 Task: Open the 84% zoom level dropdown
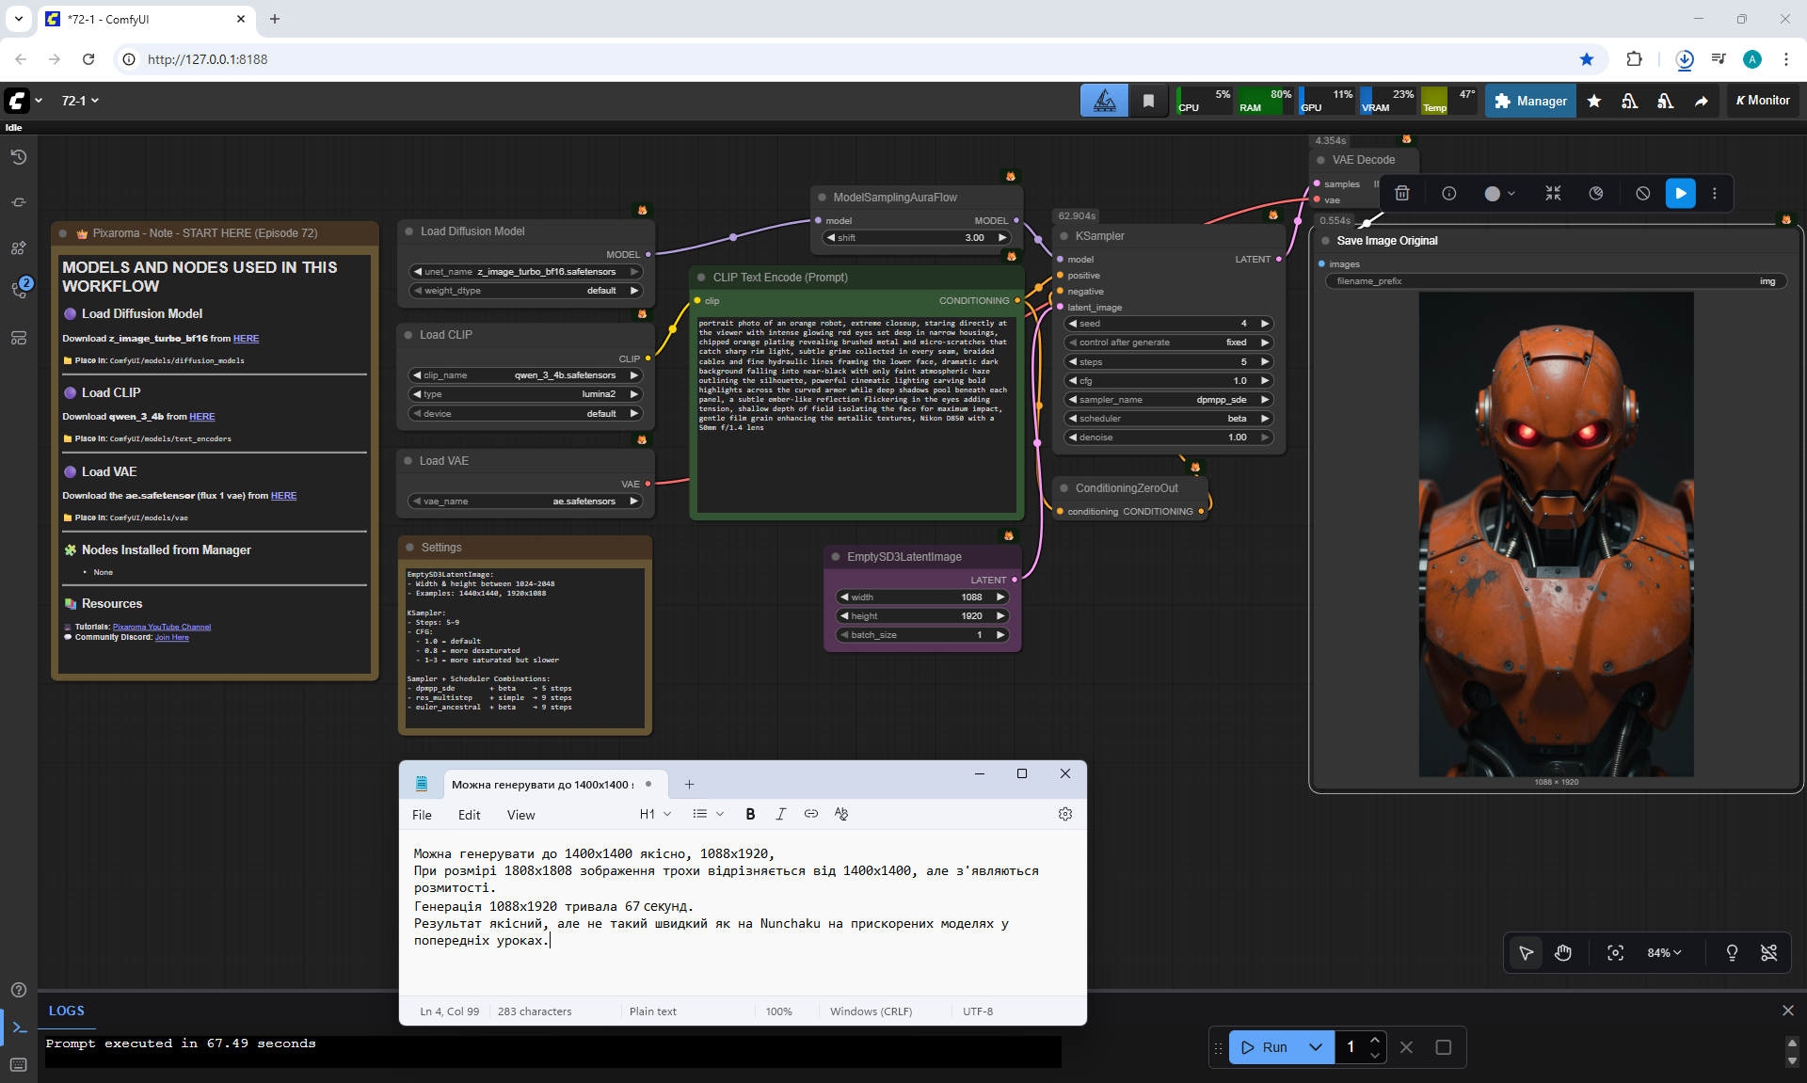tap(1664, 953)
